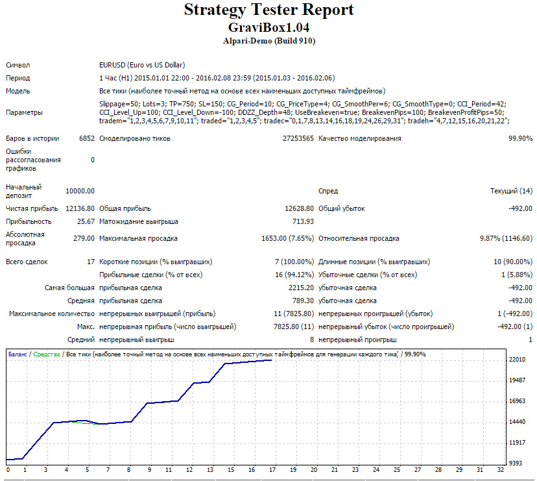Click the end of the blue balance line

tap(271, 360)
